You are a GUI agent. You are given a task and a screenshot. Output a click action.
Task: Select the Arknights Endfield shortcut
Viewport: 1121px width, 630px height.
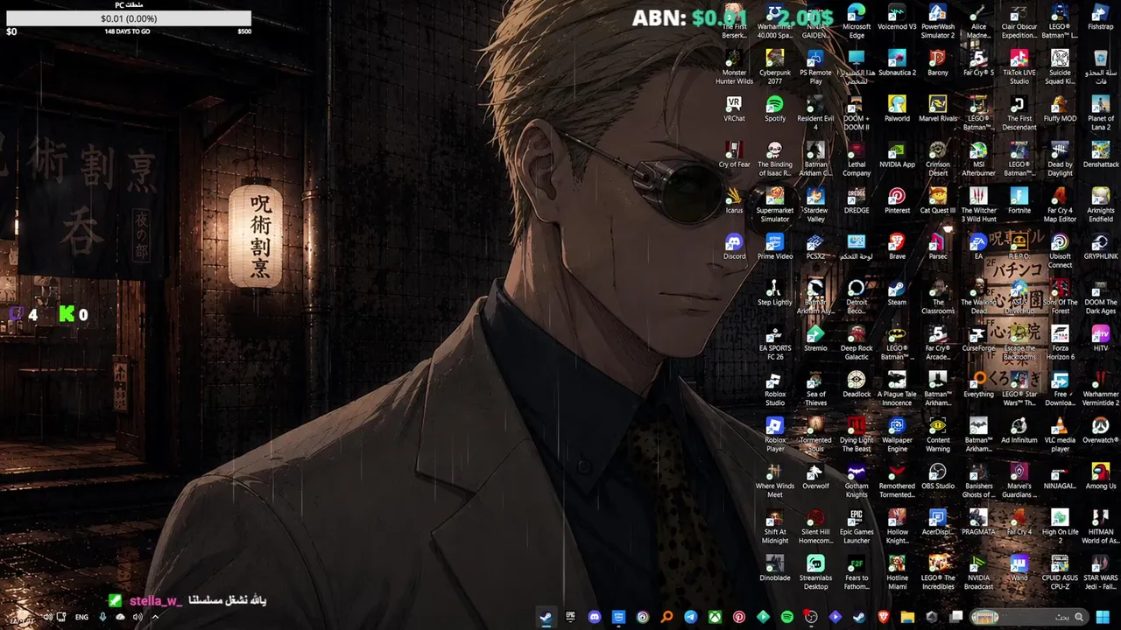pos(1101,205)
